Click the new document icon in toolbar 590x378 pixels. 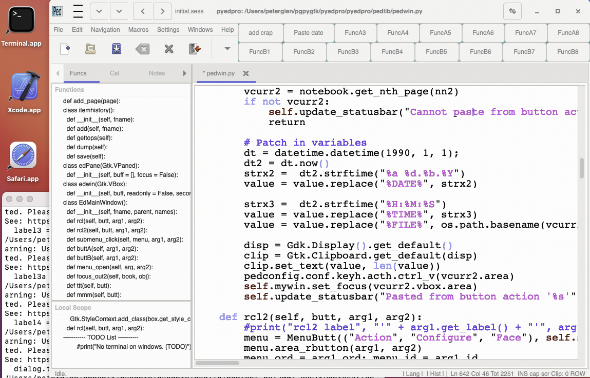pyautogui.click(x=65, y=49)
